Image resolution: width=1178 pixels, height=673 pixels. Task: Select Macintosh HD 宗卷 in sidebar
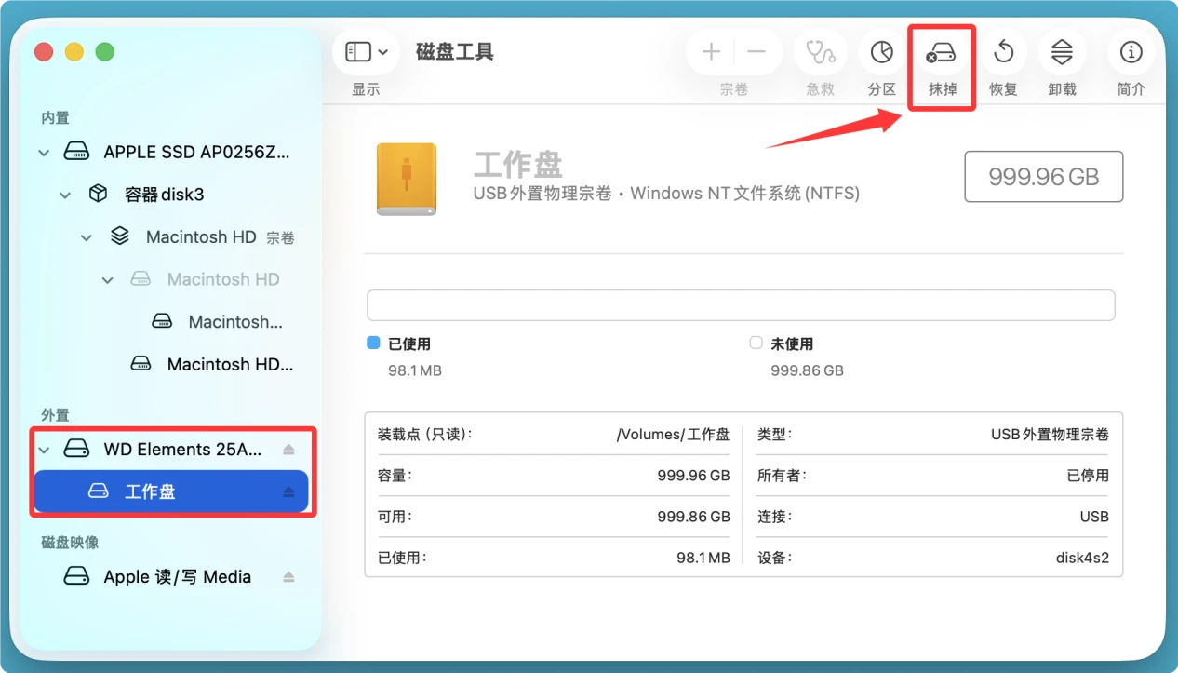(x=201, y=236)
